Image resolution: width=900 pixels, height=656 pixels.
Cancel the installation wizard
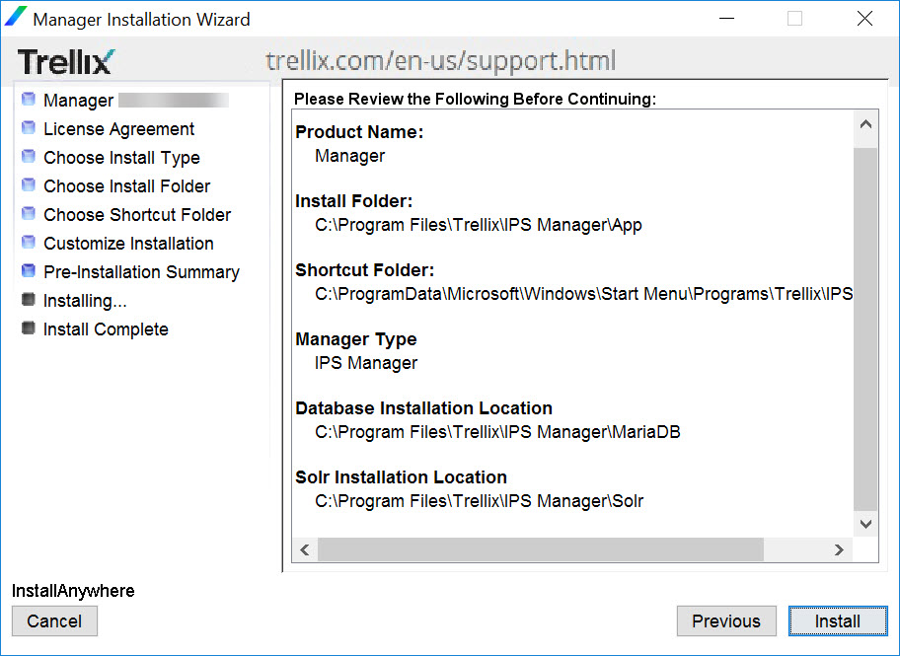54,621
